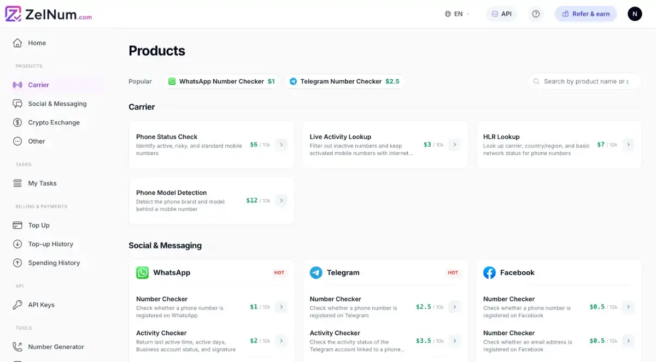Click the API button in header
Viewport: 656px width, 362px height.
pyautogui.click(x=501, y=14)
